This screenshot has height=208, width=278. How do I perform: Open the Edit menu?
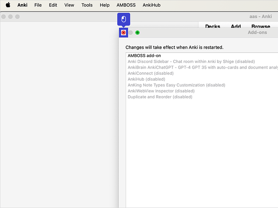(53, 5)
